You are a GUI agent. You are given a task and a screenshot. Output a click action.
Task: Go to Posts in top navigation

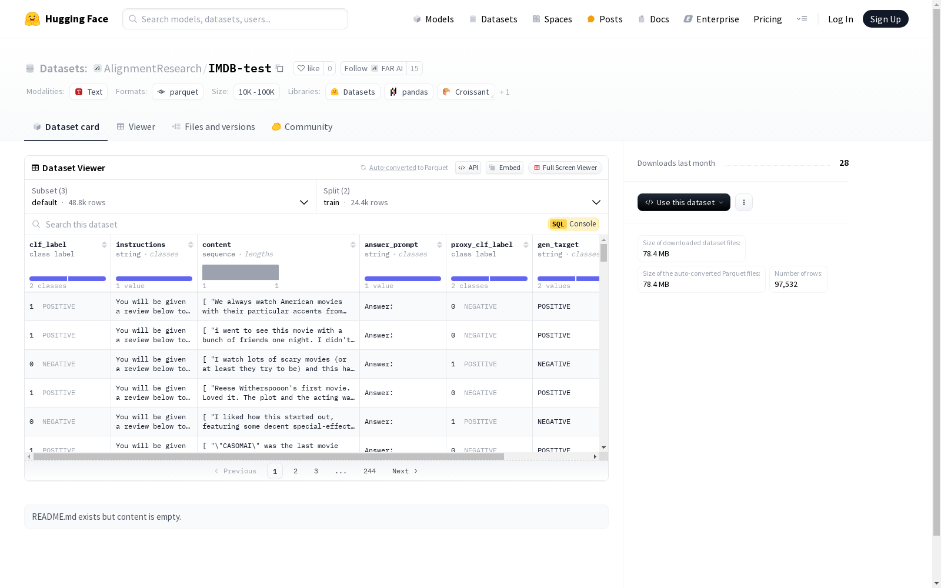605,19
